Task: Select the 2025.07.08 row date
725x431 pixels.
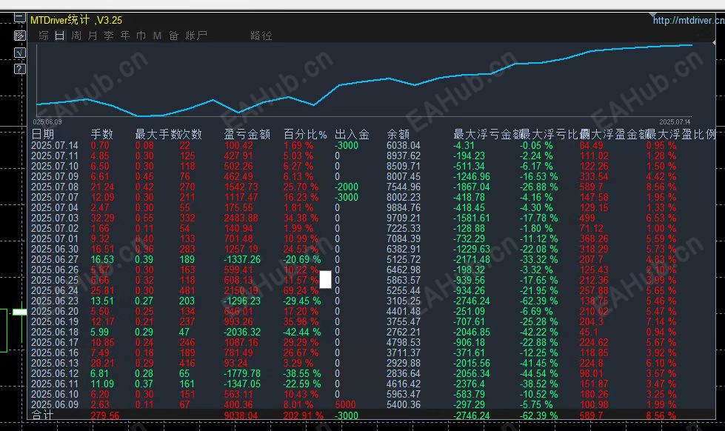Action: click(55, 187)
